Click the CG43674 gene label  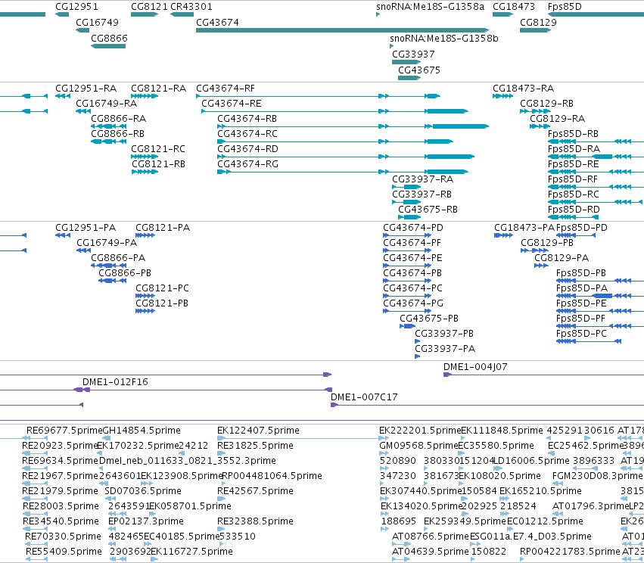click(217, 23)
